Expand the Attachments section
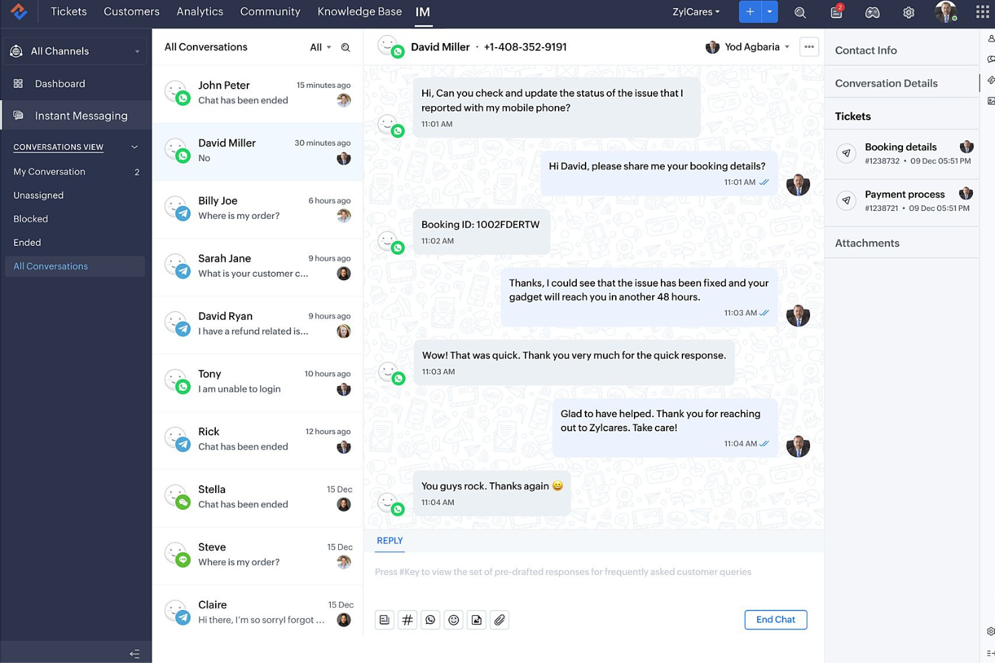The height and width of the screenshot is (663, 995). click(x=902, y=243)
